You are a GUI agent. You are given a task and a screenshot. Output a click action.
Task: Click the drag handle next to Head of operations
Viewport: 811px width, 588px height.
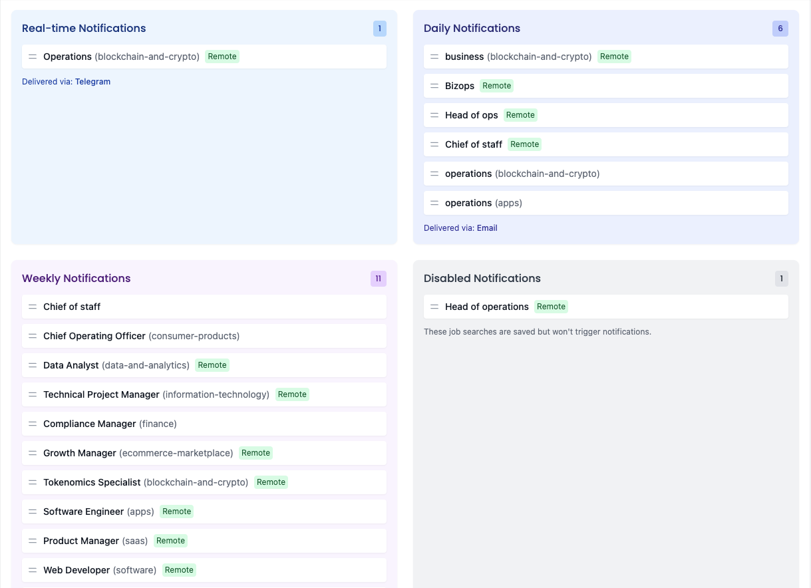point(434,307)
